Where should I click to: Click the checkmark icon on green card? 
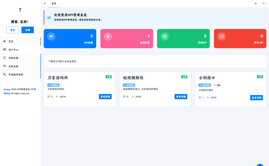[x=165, y=37]
